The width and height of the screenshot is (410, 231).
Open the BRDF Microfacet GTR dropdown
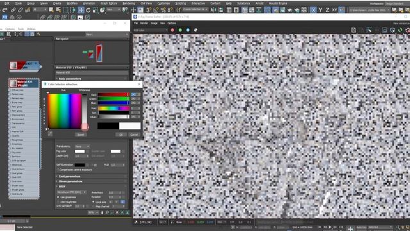click(71, 193)
